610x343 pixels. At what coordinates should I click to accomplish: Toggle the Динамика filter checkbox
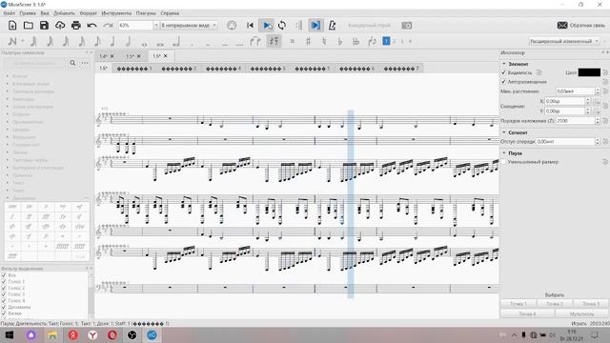[4, 307]
